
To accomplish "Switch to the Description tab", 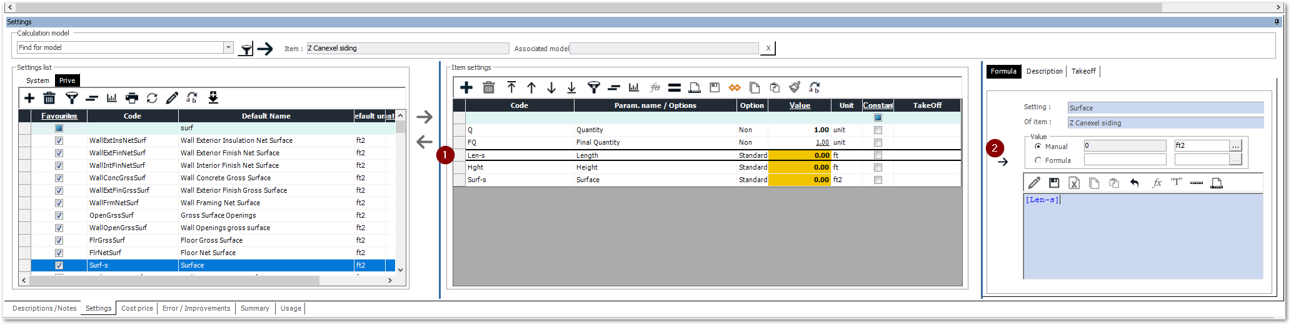I will pyautogui.click(x=1044, y=71).
